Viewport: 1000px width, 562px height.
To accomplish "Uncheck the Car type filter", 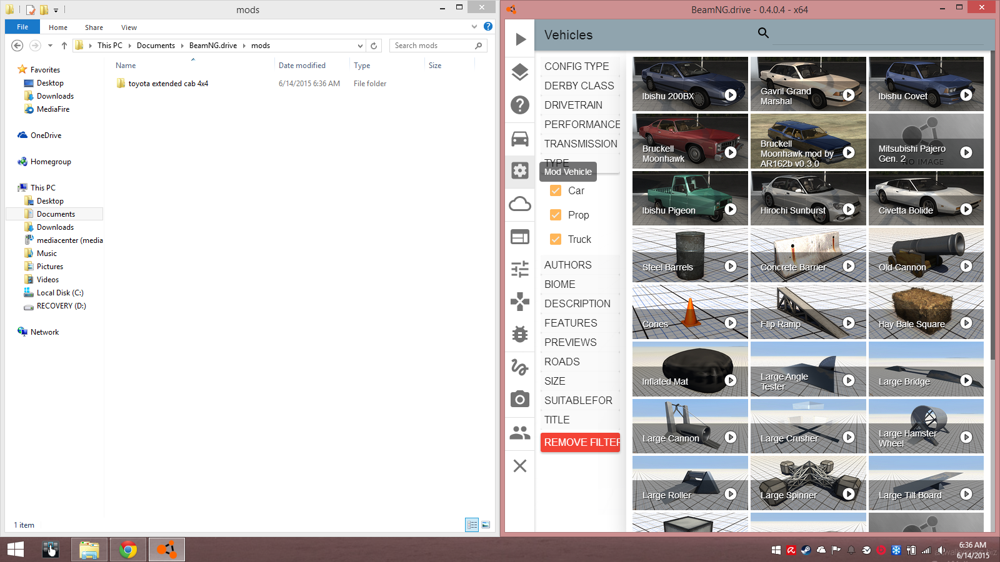I will (556, 190).
